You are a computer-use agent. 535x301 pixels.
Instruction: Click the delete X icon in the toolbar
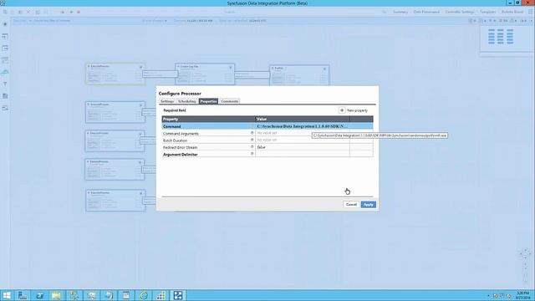[28, 12]
